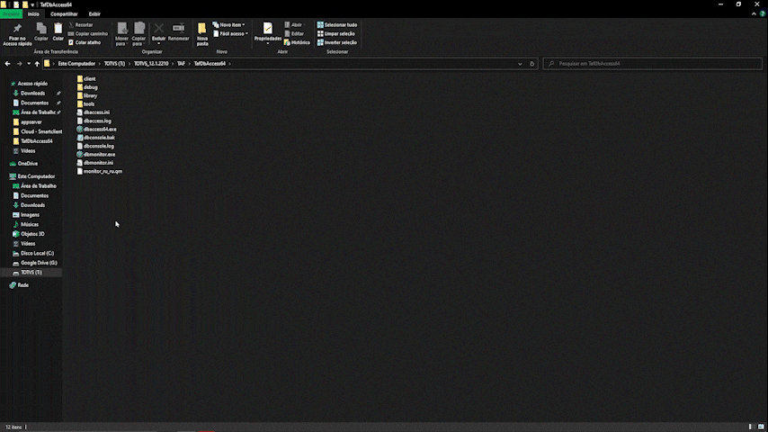Open Cloud - Smartclient in navigation pane
The height and width of the screenshot is (432, 768).
[38, 131]
